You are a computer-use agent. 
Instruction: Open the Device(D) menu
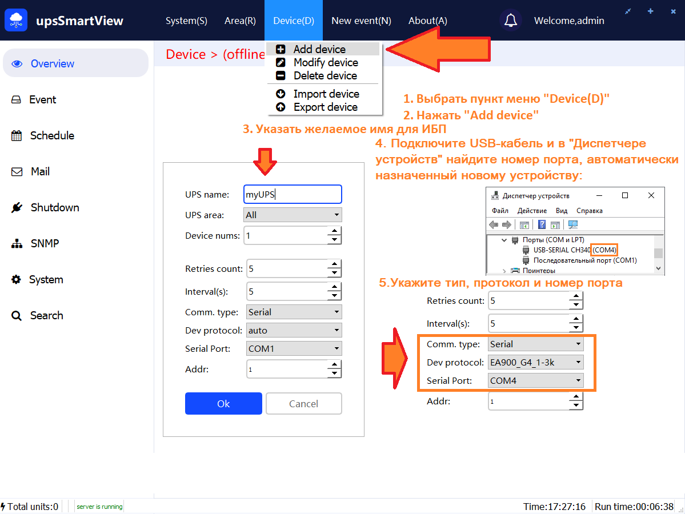pyautogui.click(x=294, y=21)
